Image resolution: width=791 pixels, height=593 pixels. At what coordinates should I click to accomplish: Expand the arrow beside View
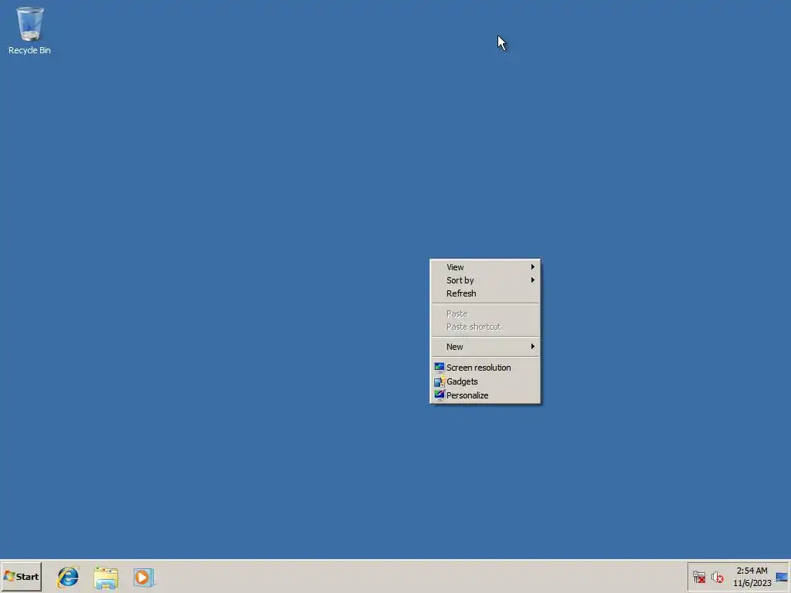[533, 266]
